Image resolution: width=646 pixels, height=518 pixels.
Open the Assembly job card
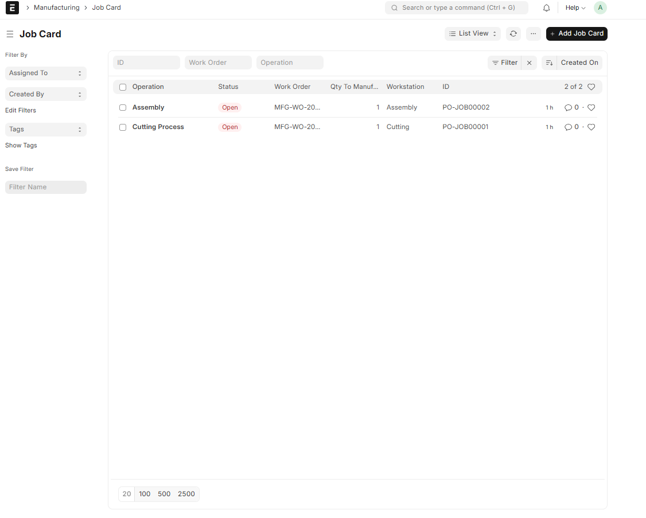click(x=149, y=107)
